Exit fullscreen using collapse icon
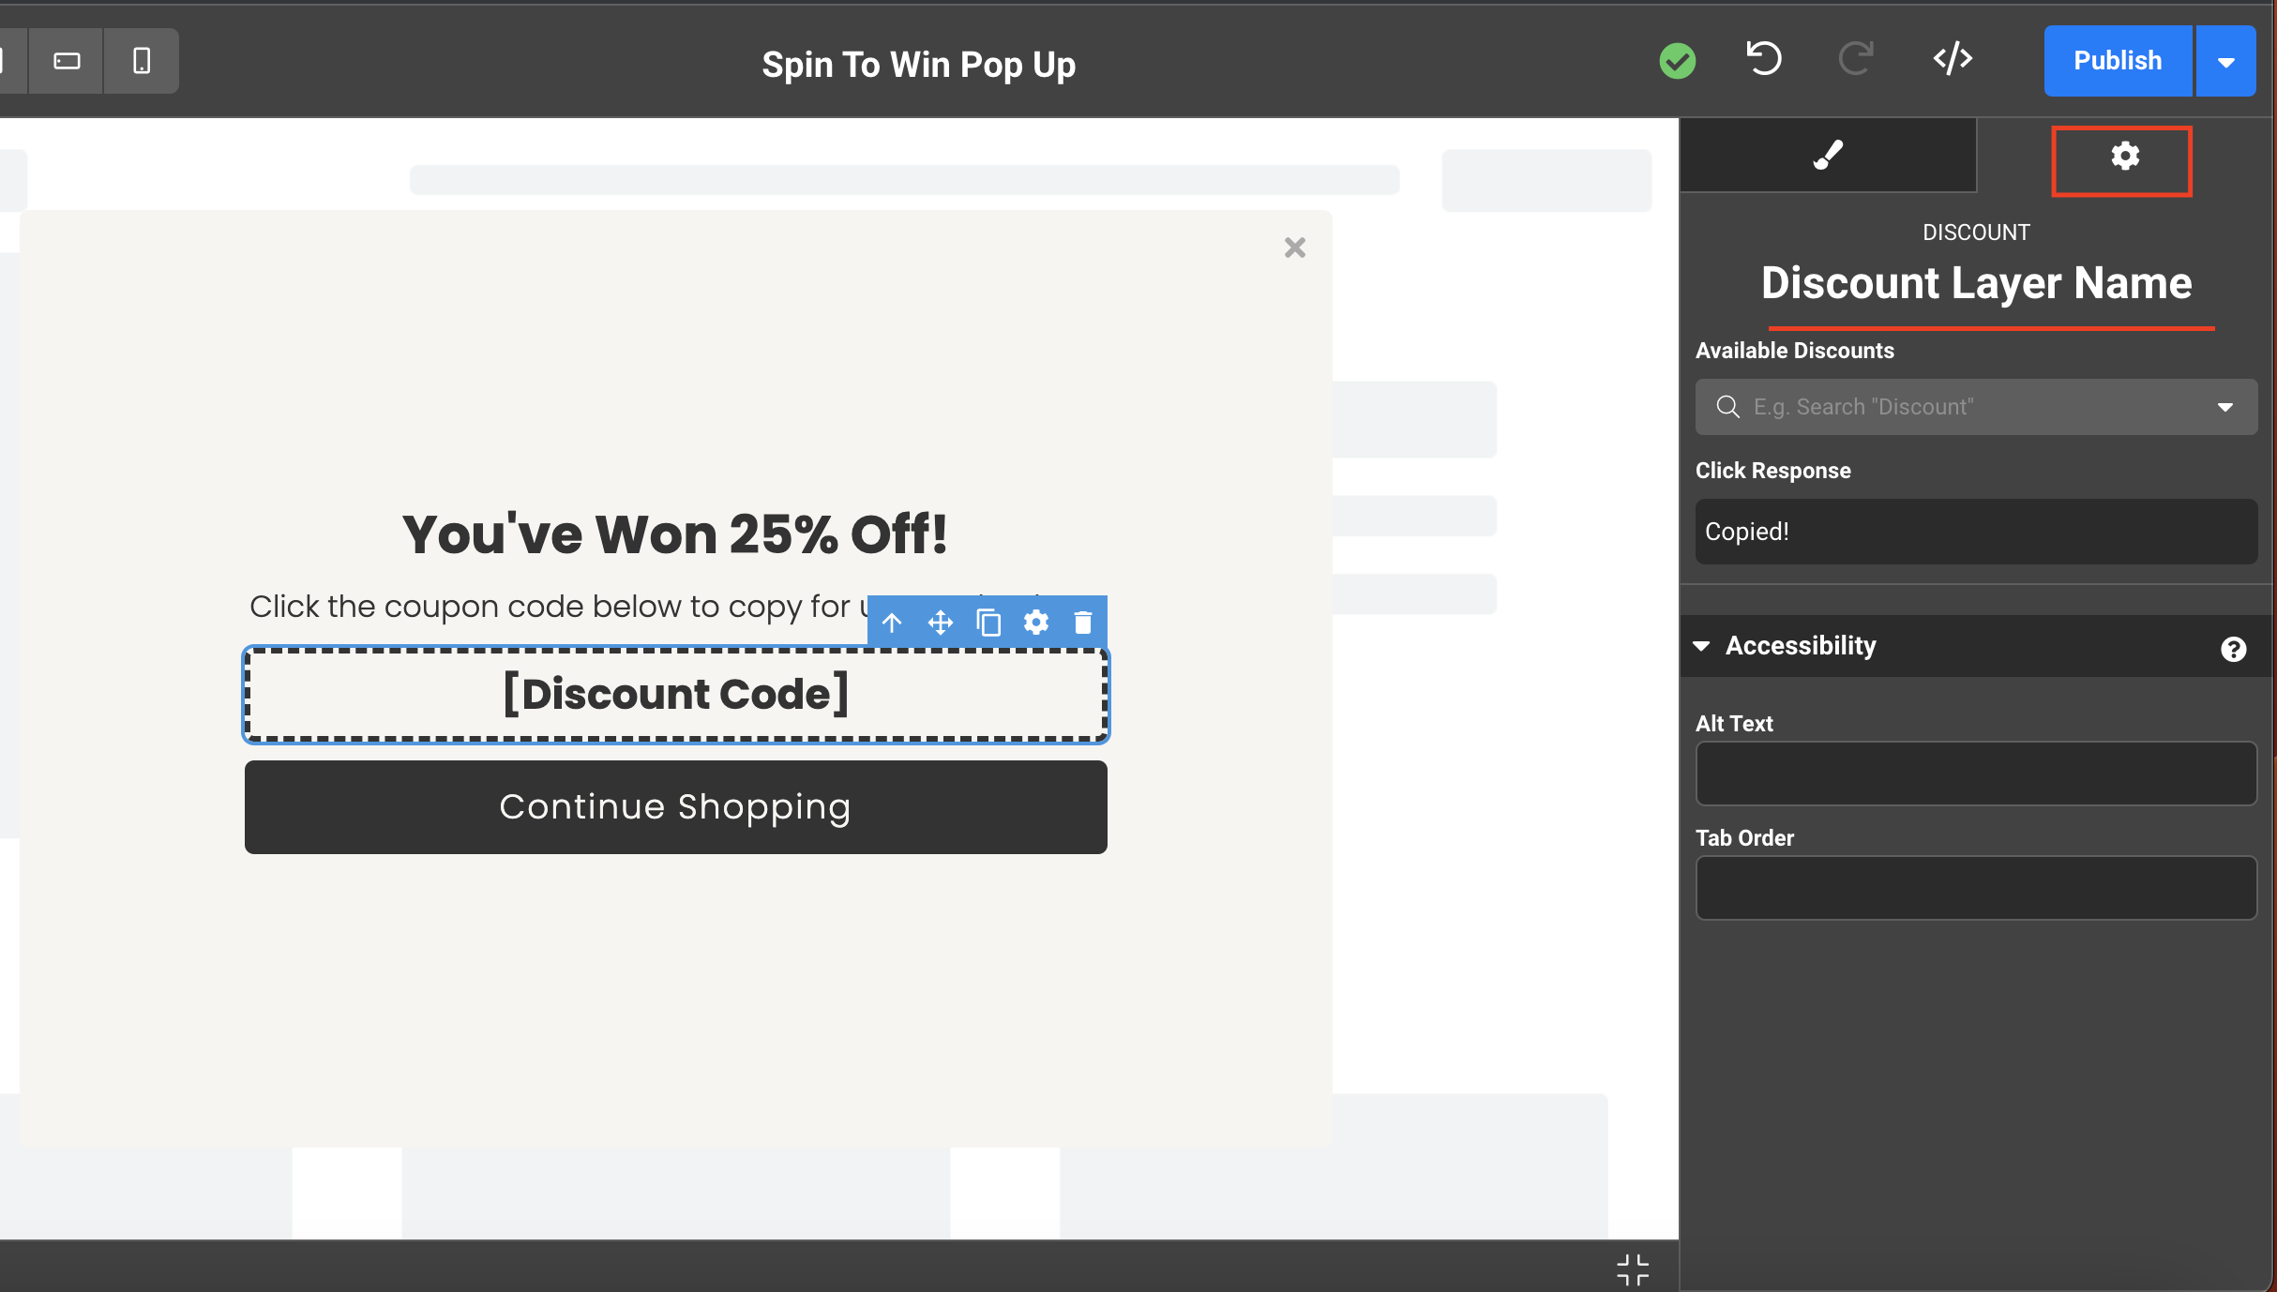The image size is (2277, 1292). tap(1633, 1269)
